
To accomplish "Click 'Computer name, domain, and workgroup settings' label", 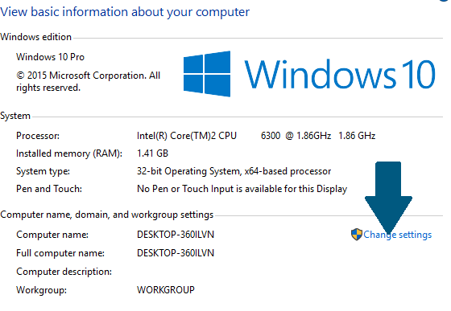I will (x=106, y=215).
